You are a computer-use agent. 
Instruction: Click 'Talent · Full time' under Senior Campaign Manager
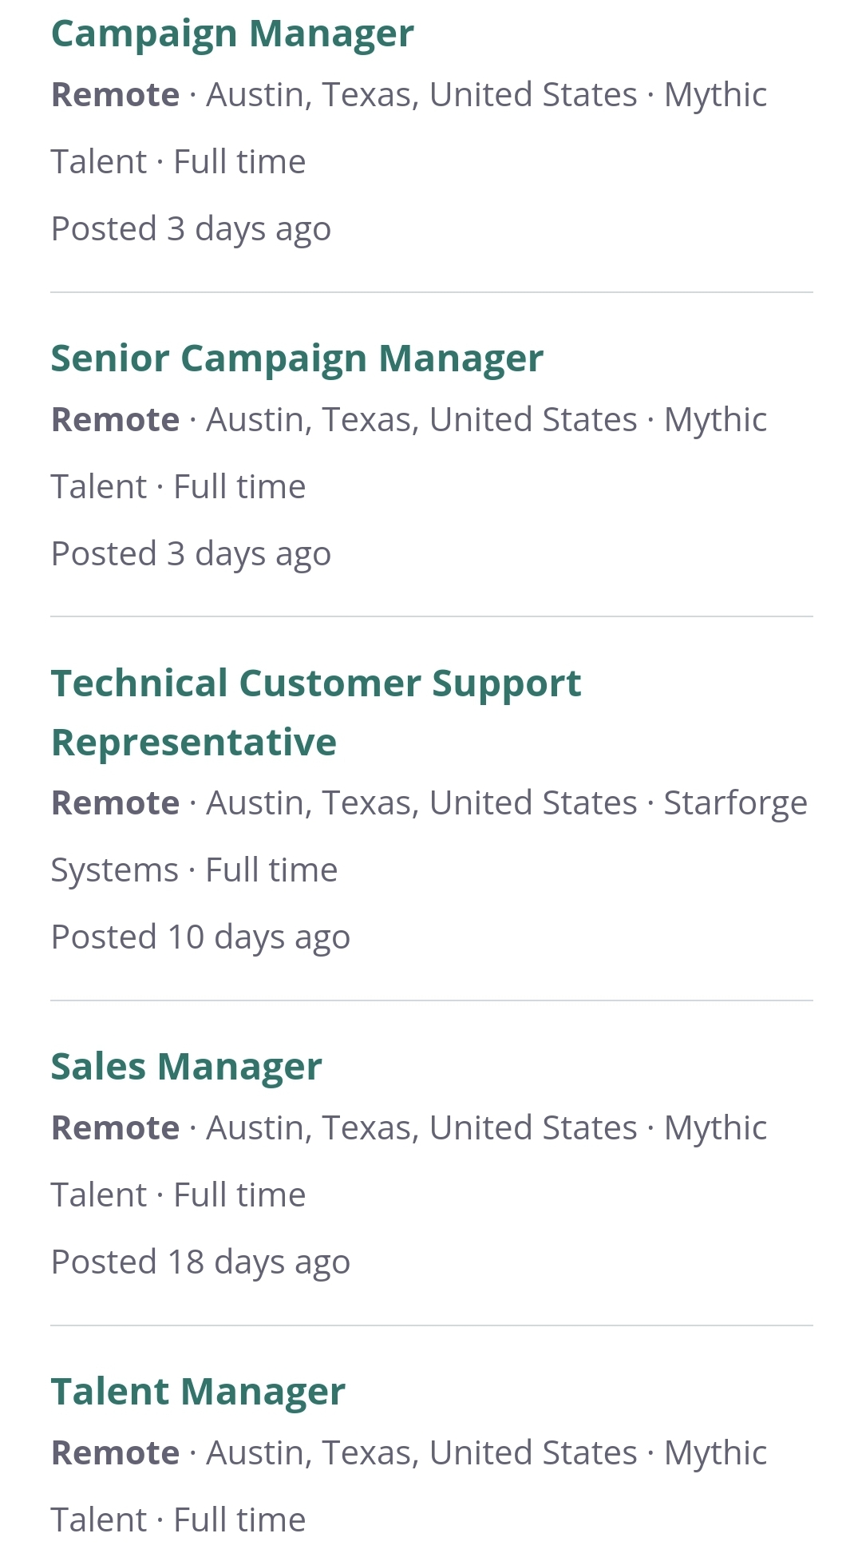tap(178, 487)
